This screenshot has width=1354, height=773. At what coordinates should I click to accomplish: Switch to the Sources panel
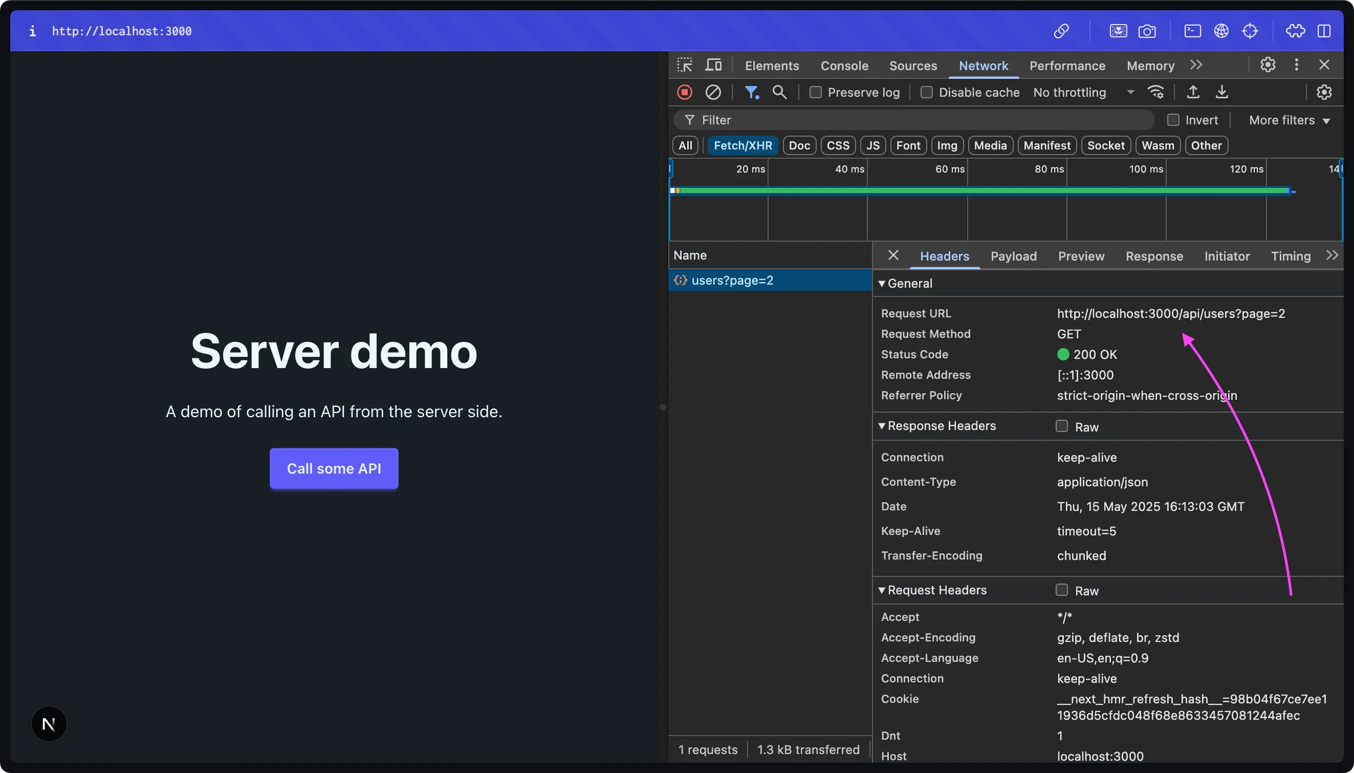913,66
